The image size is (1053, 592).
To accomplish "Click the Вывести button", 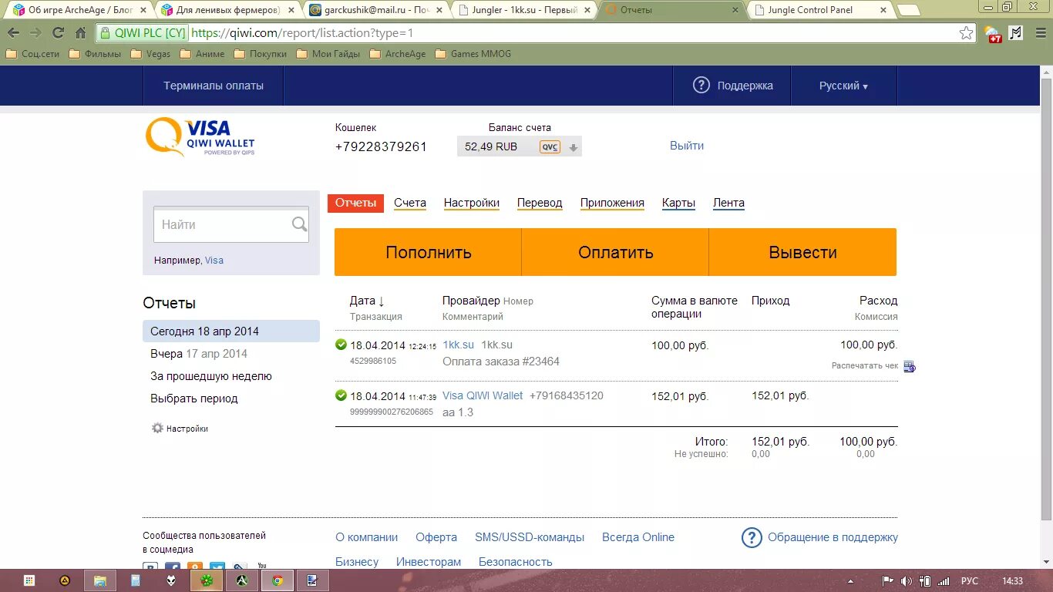I will 802,252.
